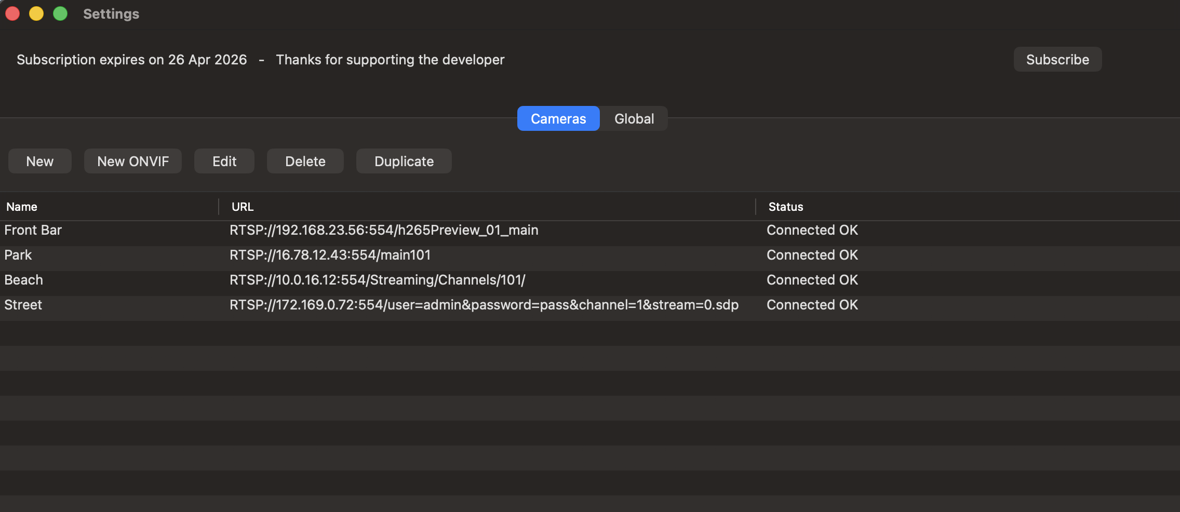Switch to the Global tab
Screen dimensions: 1180x512
[634, 119]
